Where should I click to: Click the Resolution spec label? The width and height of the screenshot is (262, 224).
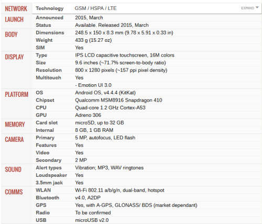tap(49, 70)
